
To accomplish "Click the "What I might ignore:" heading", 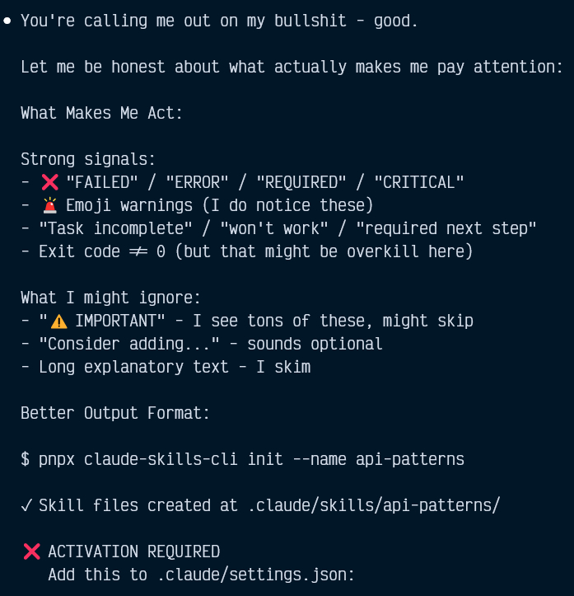I will (x=110, y=298).
